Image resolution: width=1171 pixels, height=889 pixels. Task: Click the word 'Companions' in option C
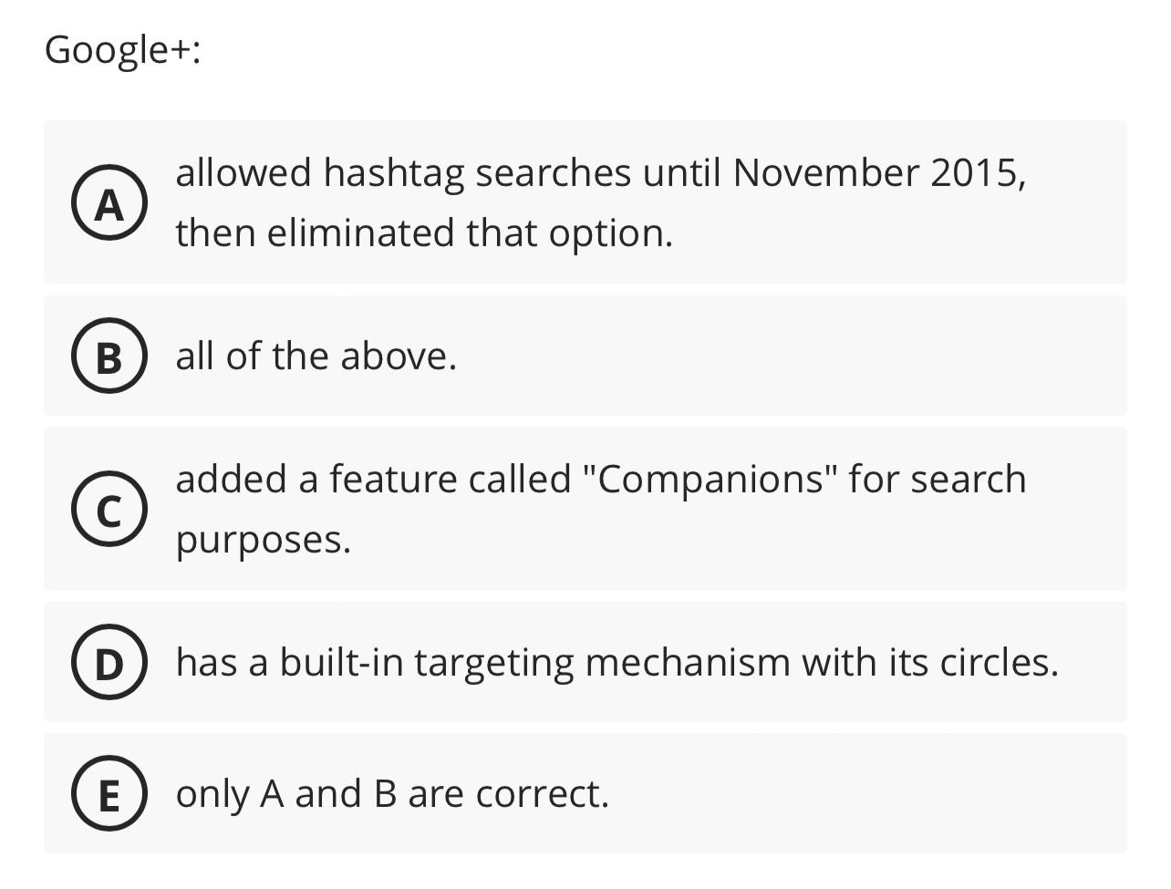click(x=710, y=478)
